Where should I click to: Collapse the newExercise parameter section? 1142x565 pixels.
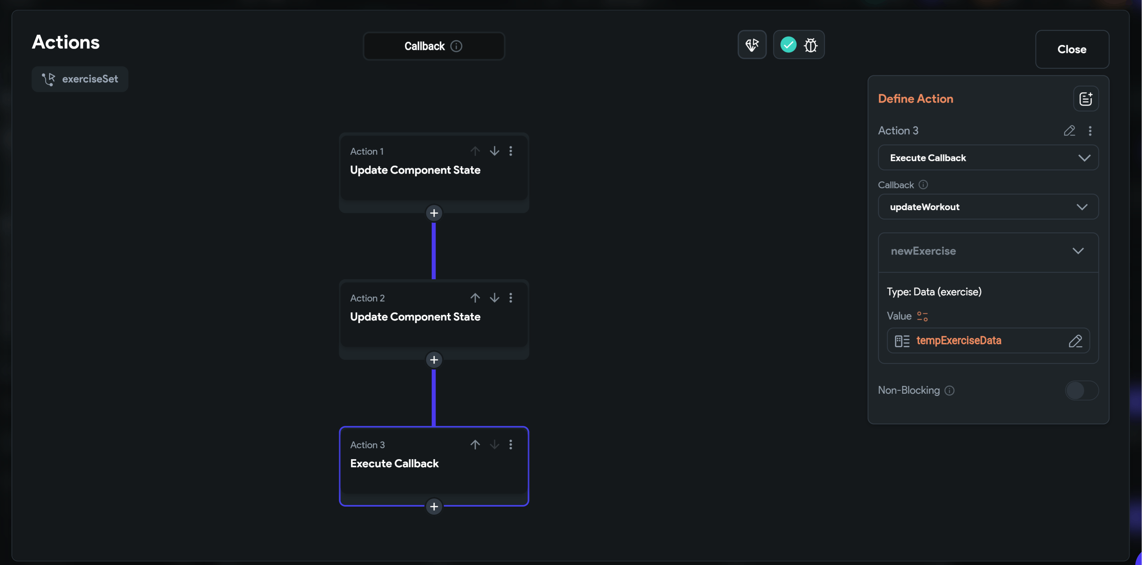1078,251
